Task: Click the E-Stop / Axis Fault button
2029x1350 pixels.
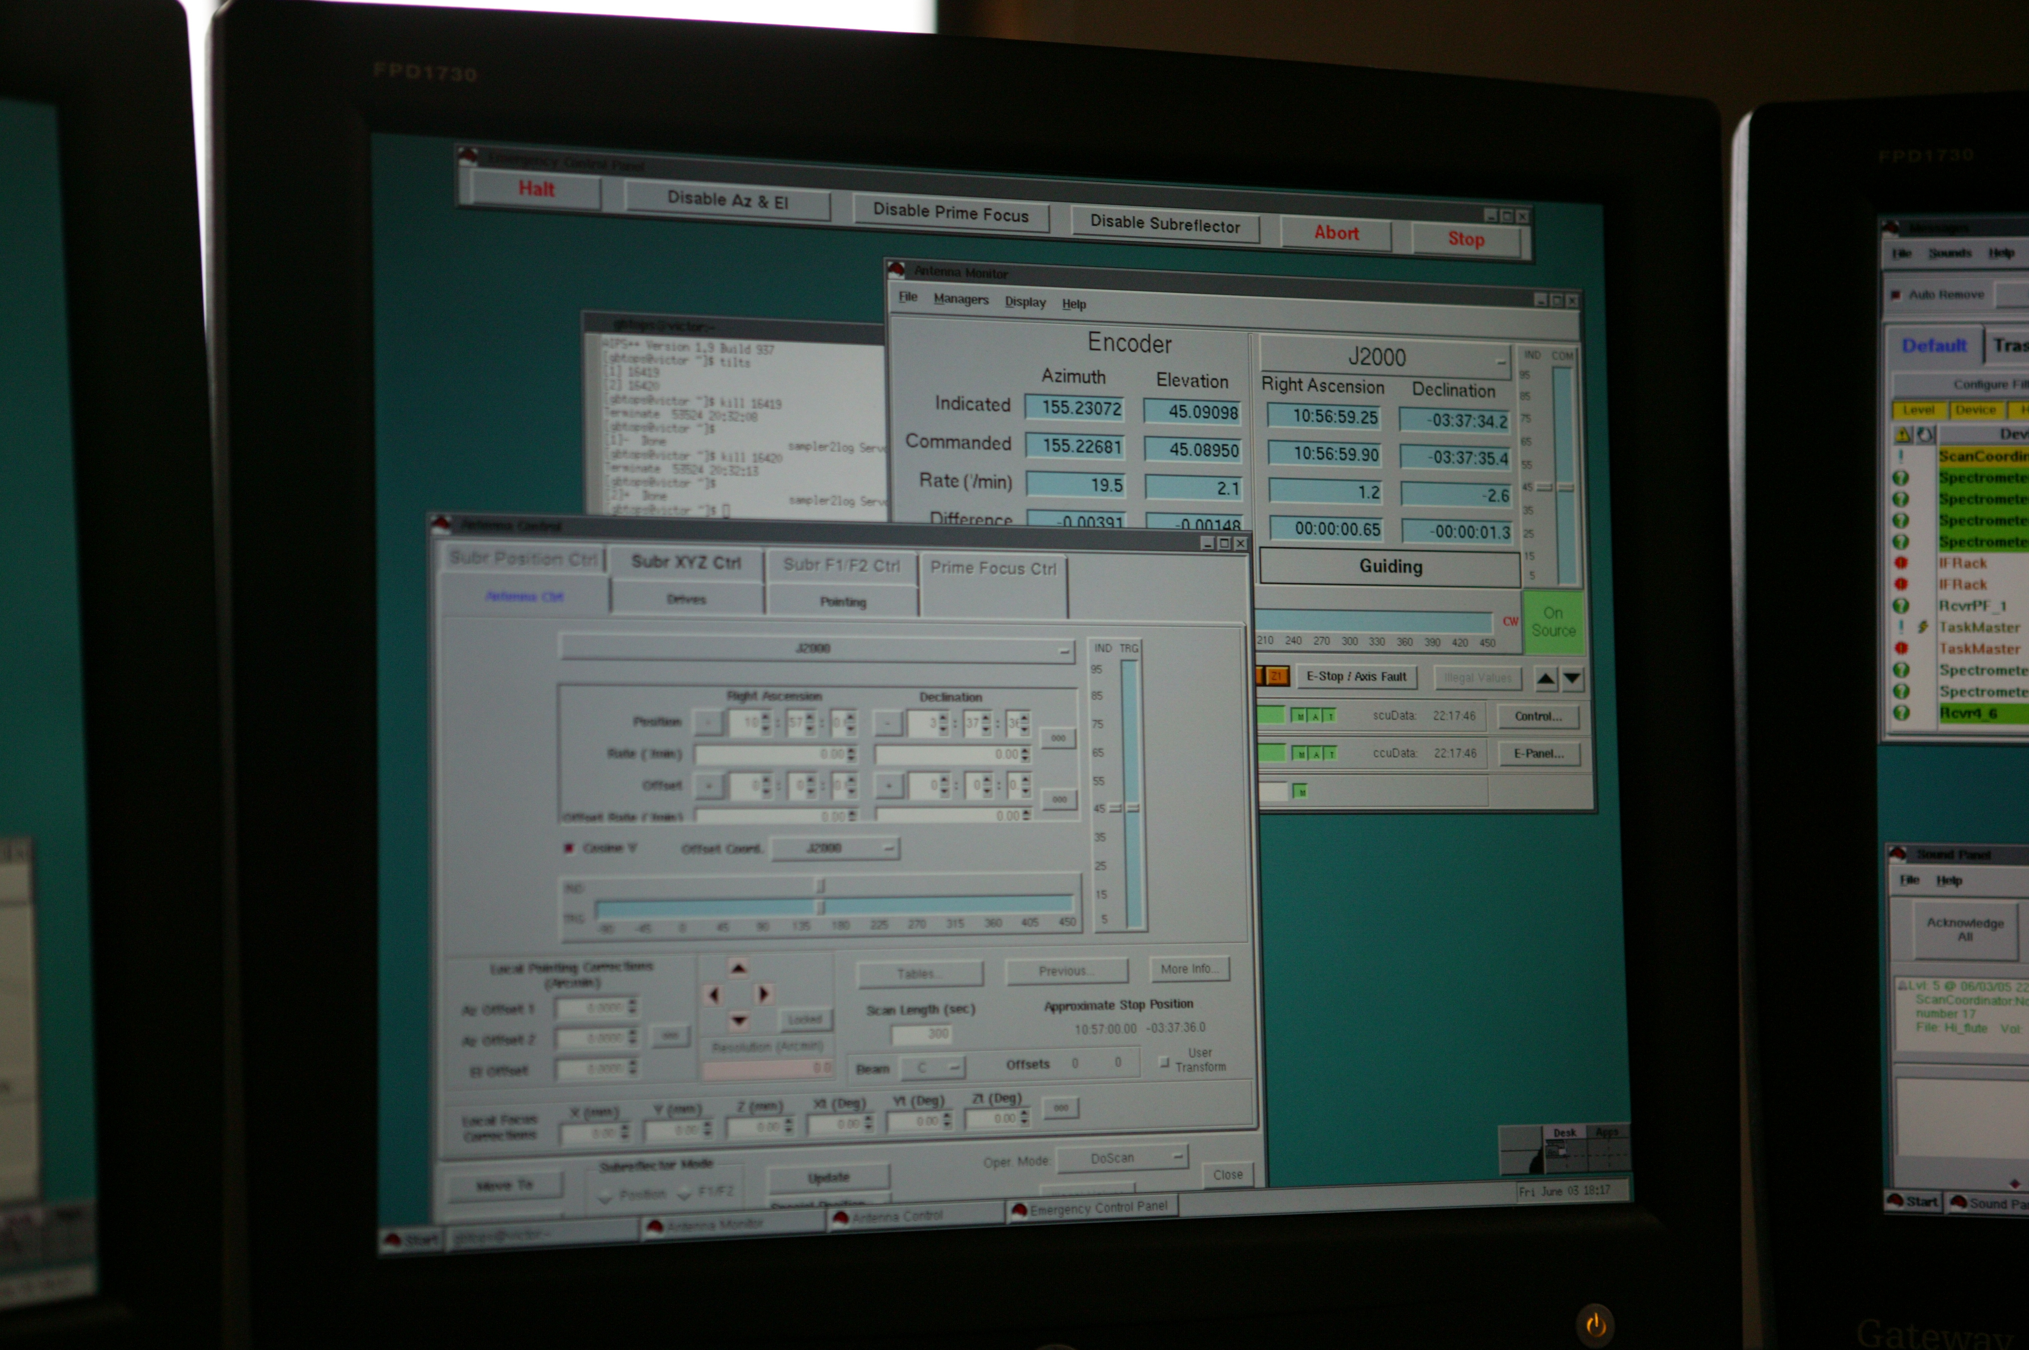Action: click(1356, 676)
